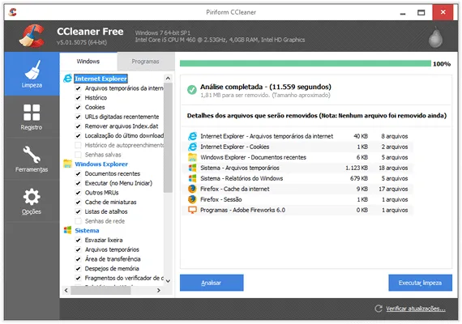The height and width of the screenshot is (324, 462).
Task: Uncheck Esvaziar lixeira checkbox
Action: [x=78, y=240]
